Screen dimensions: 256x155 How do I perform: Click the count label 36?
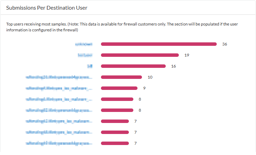click(225, 44)
